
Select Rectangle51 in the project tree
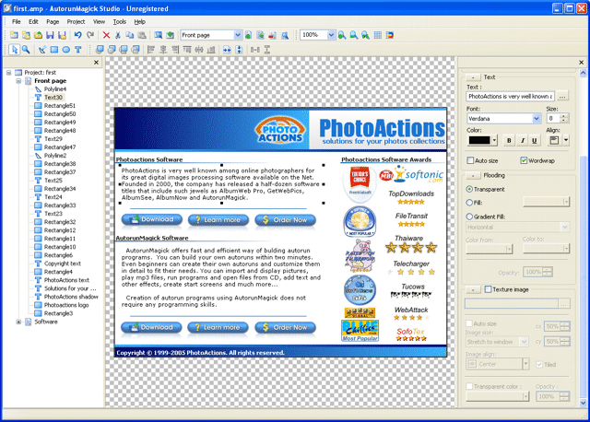59,106
